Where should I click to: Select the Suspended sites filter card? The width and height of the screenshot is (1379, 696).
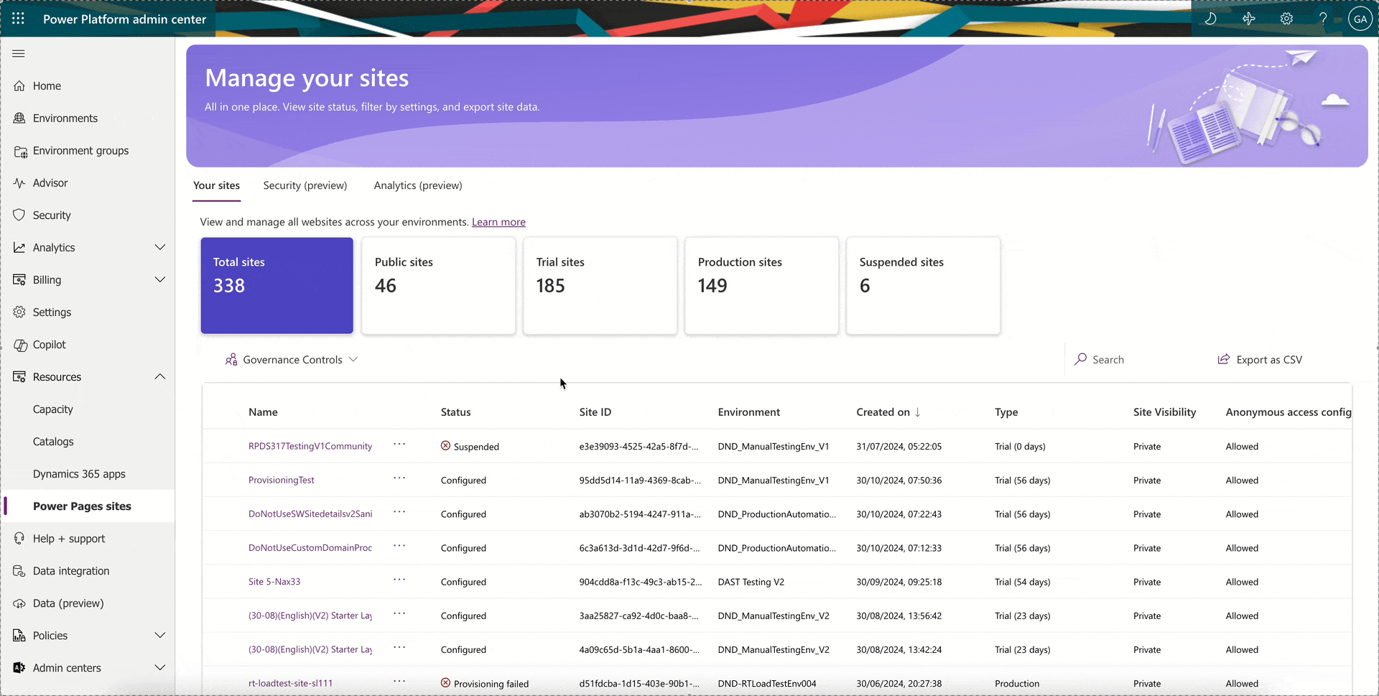924,285
